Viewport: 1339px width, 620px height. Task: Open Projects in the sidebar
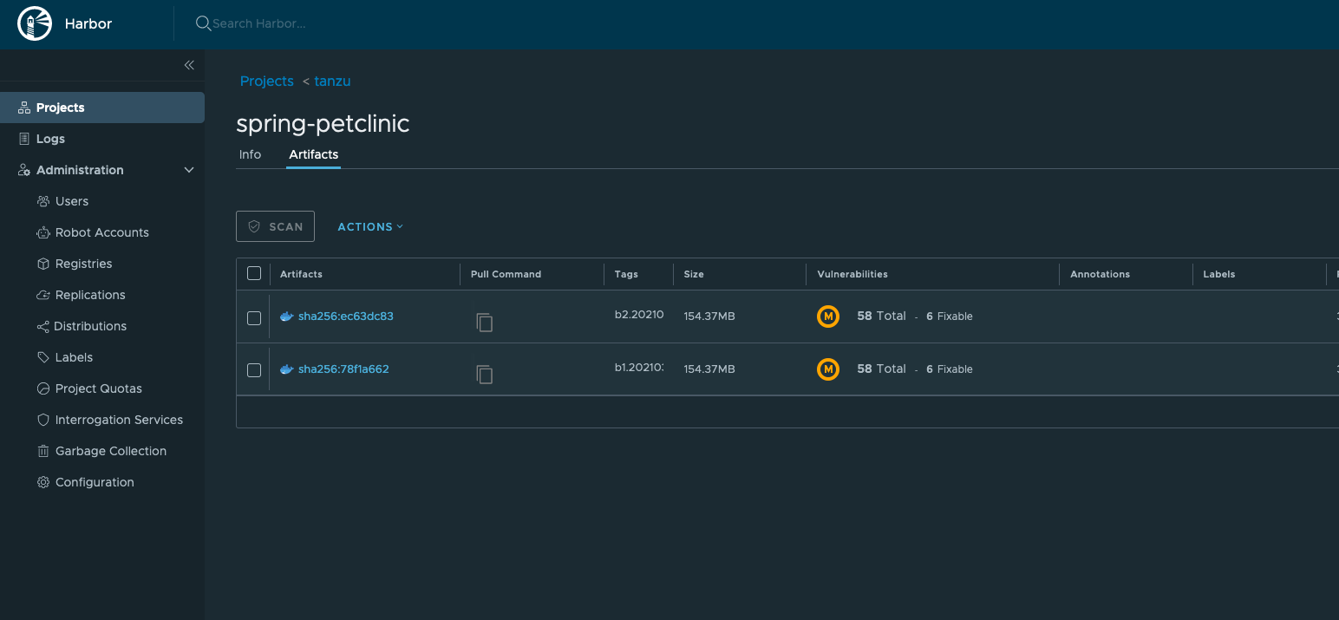[x=102, y=108]
